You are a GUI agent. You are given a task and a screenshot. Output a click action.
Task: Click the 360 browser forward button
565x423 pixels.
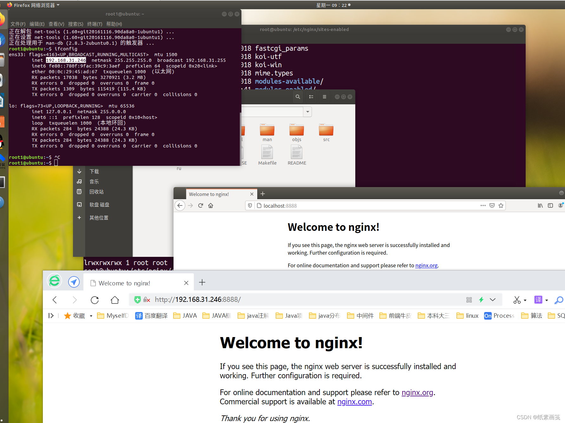[x=75, y=300]
